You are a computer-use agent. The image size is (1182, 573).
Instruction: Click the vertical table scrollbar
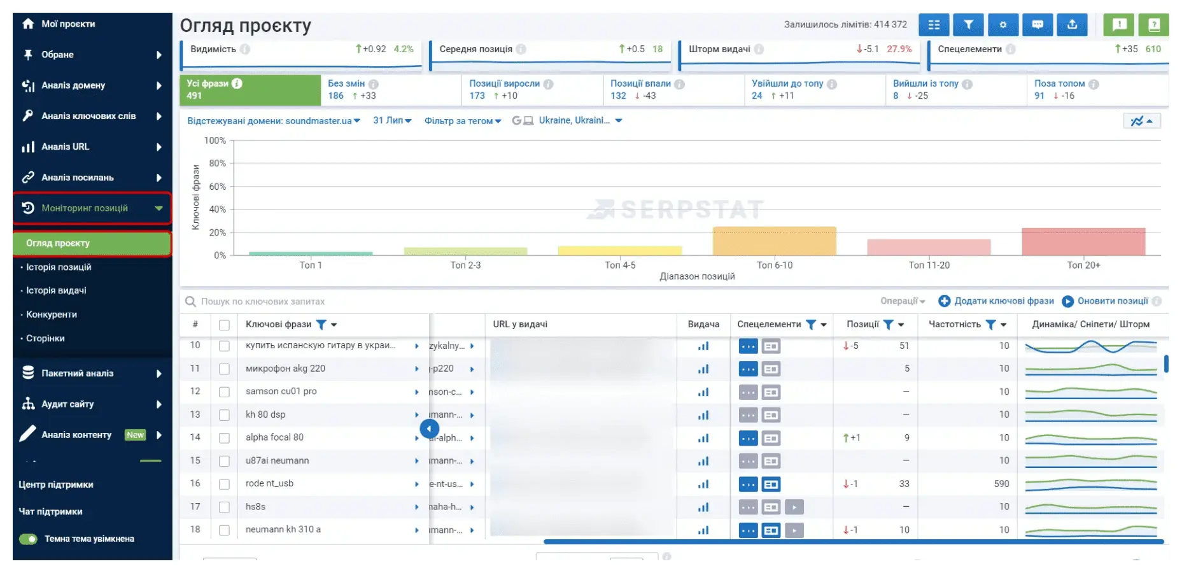[1166, 364]
